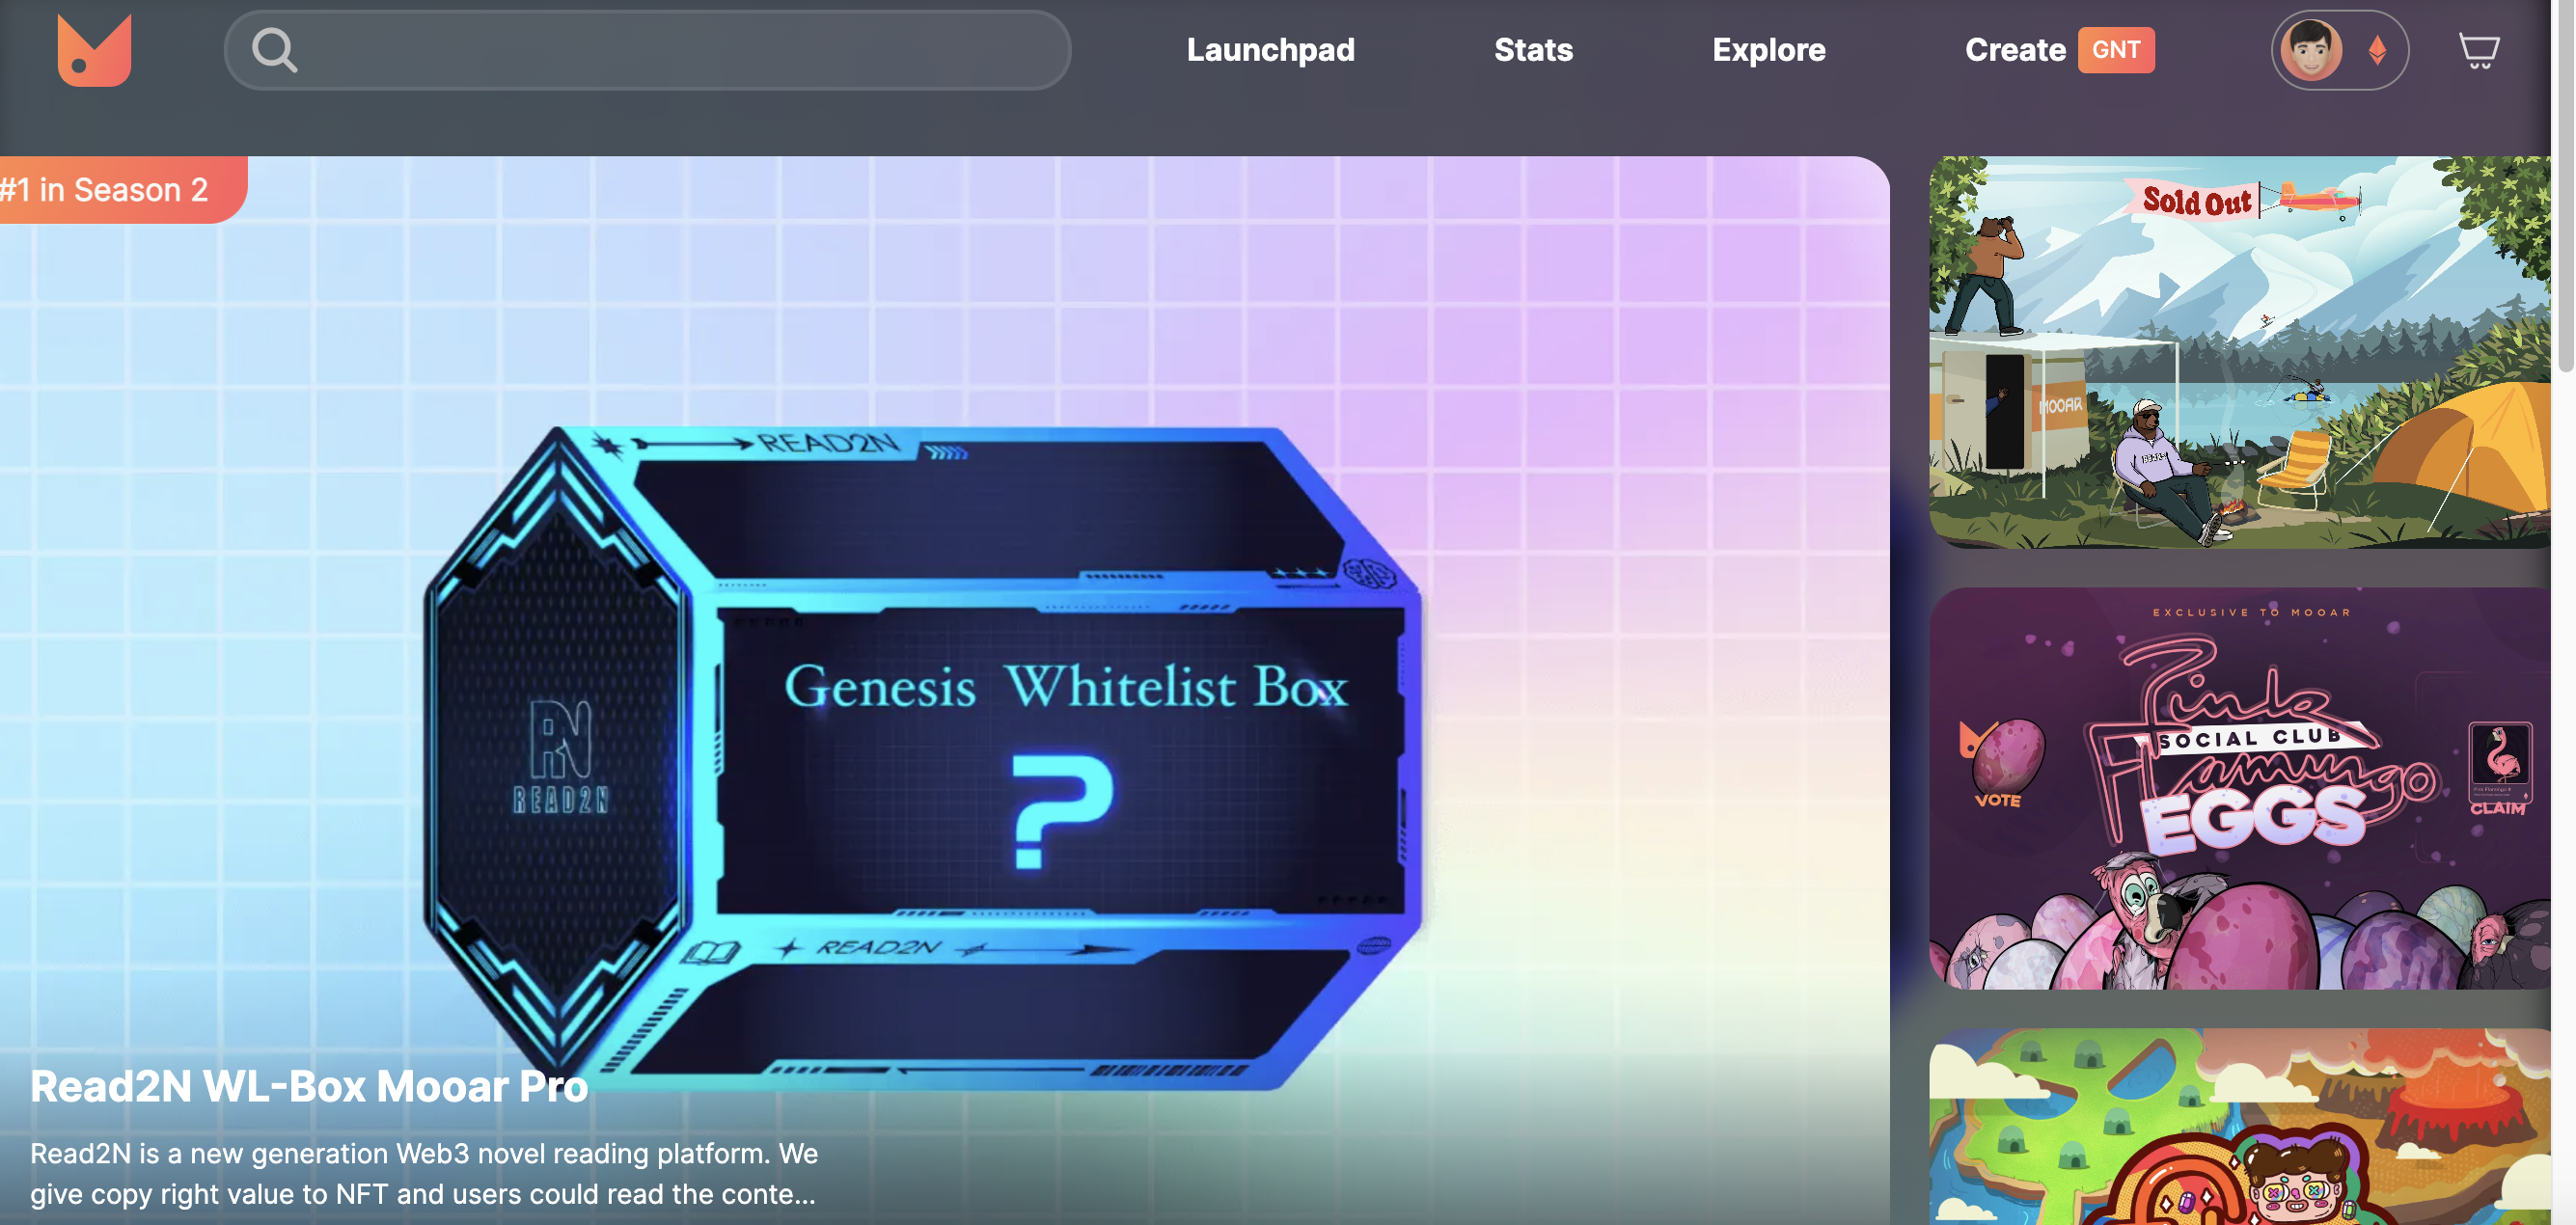
Task: Click the orange GNT badge
Action: 2116,50
